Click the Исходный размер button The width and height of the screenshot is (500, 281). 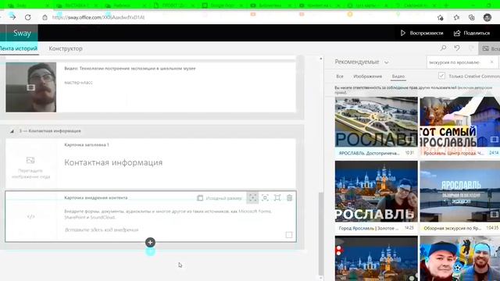pos(220,198)
